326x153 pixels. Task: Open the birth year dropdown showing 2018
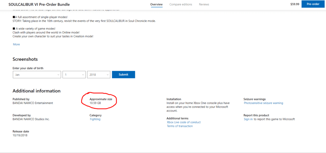coord(99,75)
